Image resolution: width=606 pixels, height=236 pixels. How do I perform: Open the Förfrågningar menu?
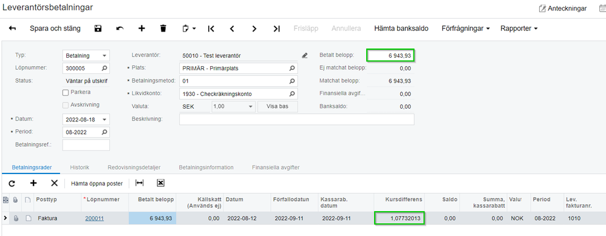pyautogui.click(x=466, y=29)
